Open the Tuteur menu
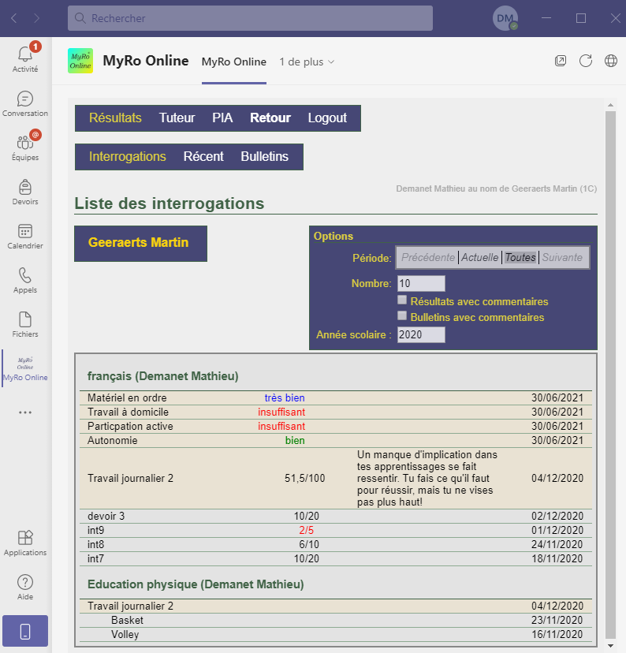The height and width of the screenshot is (653, 626). pos(177,118)
